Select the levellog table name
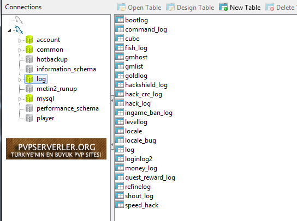The width and height of the screenshot is (297, 221). coord(136,122)
